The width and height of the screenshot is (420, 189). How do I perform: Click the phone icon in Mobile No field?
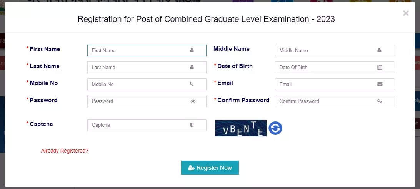click(192, 84)
